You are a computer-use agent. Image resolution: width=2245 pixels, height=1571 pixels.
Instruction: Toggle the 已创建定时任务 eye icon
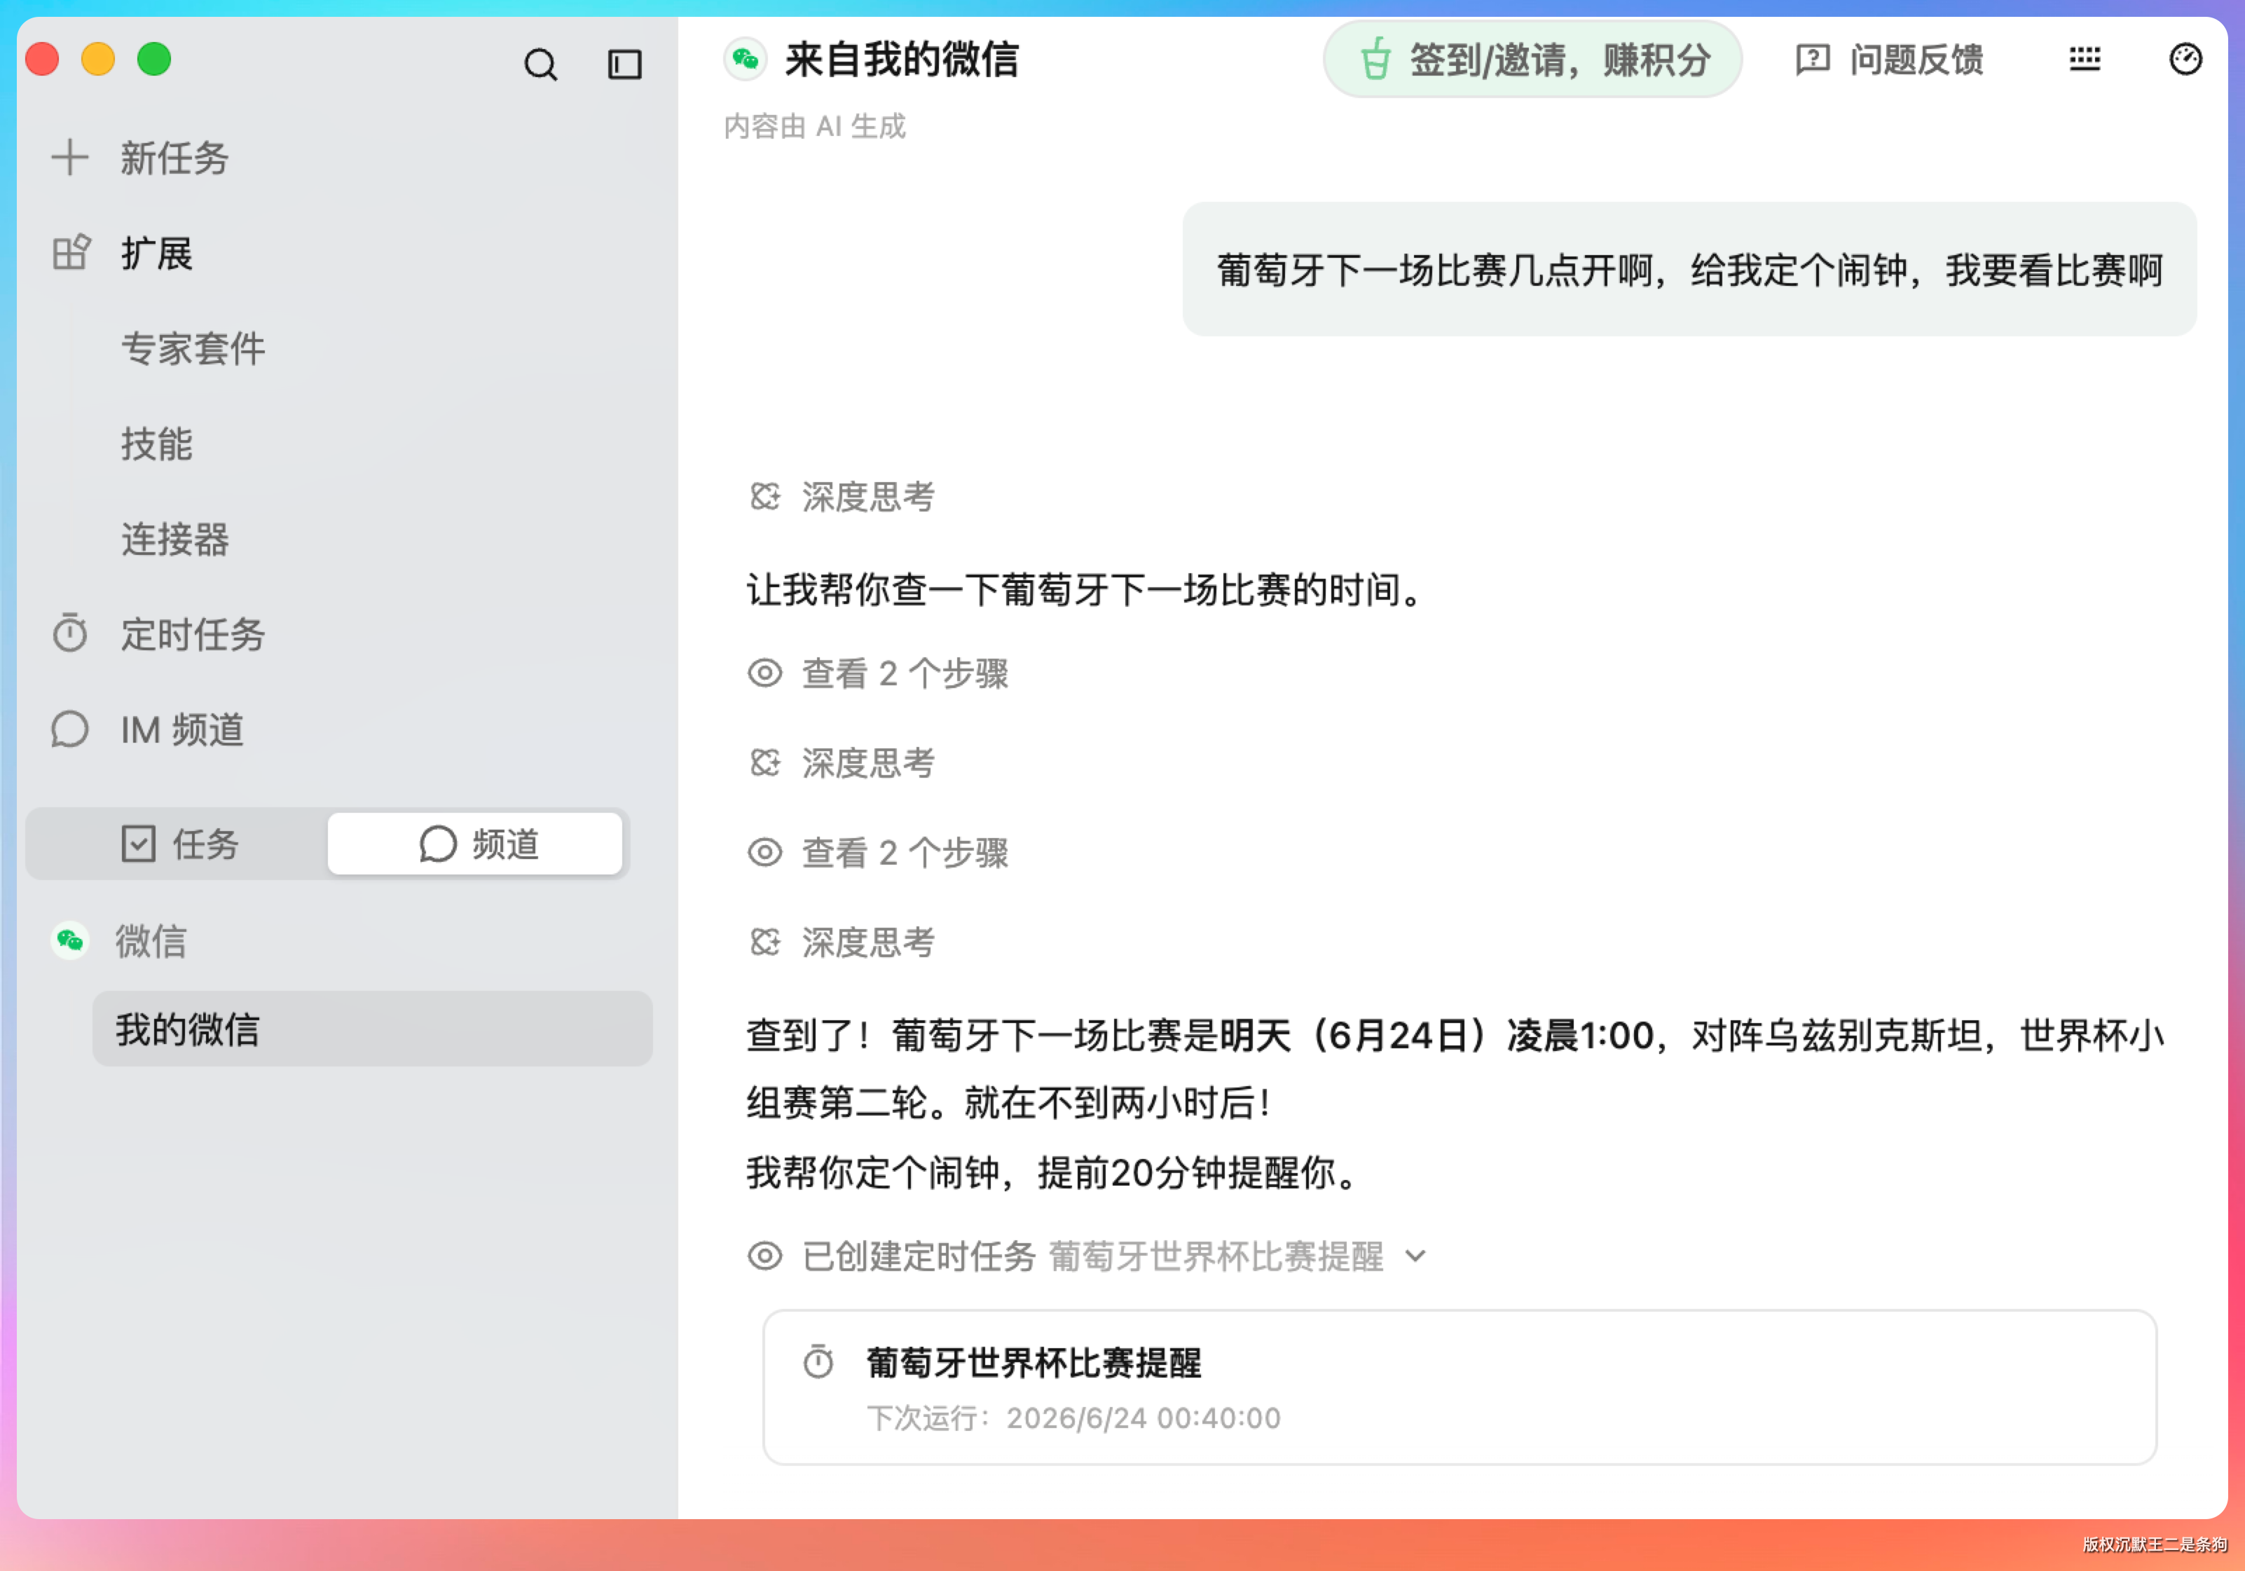point(766,1256)
